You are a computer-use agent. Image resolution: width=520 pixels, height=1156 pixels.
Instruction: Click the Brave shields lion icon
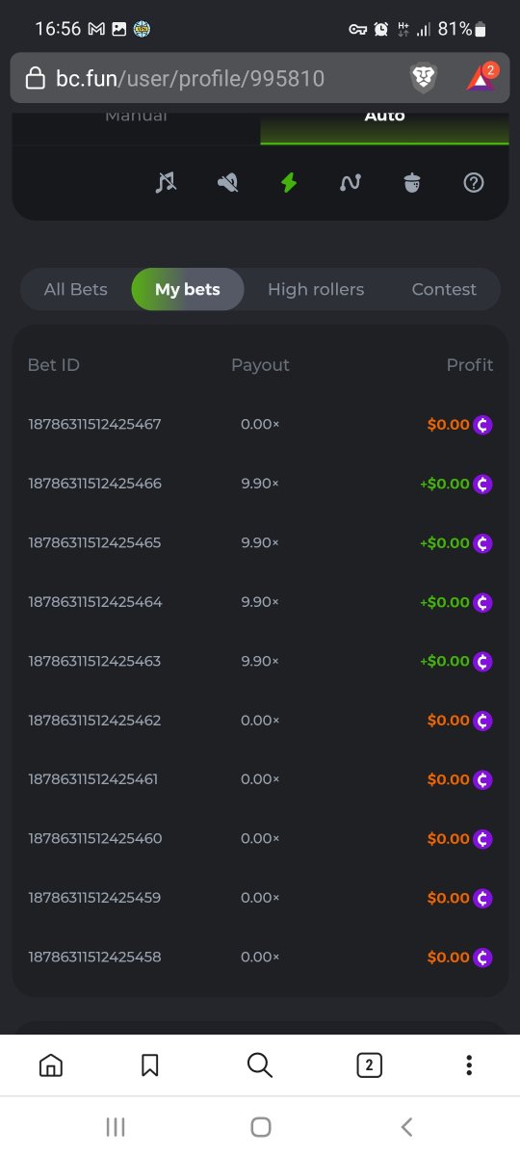tap(424, 78)
